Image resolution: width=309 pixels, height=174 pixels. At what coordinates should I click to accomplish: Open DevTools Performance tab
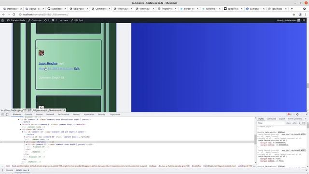point(63,115)
